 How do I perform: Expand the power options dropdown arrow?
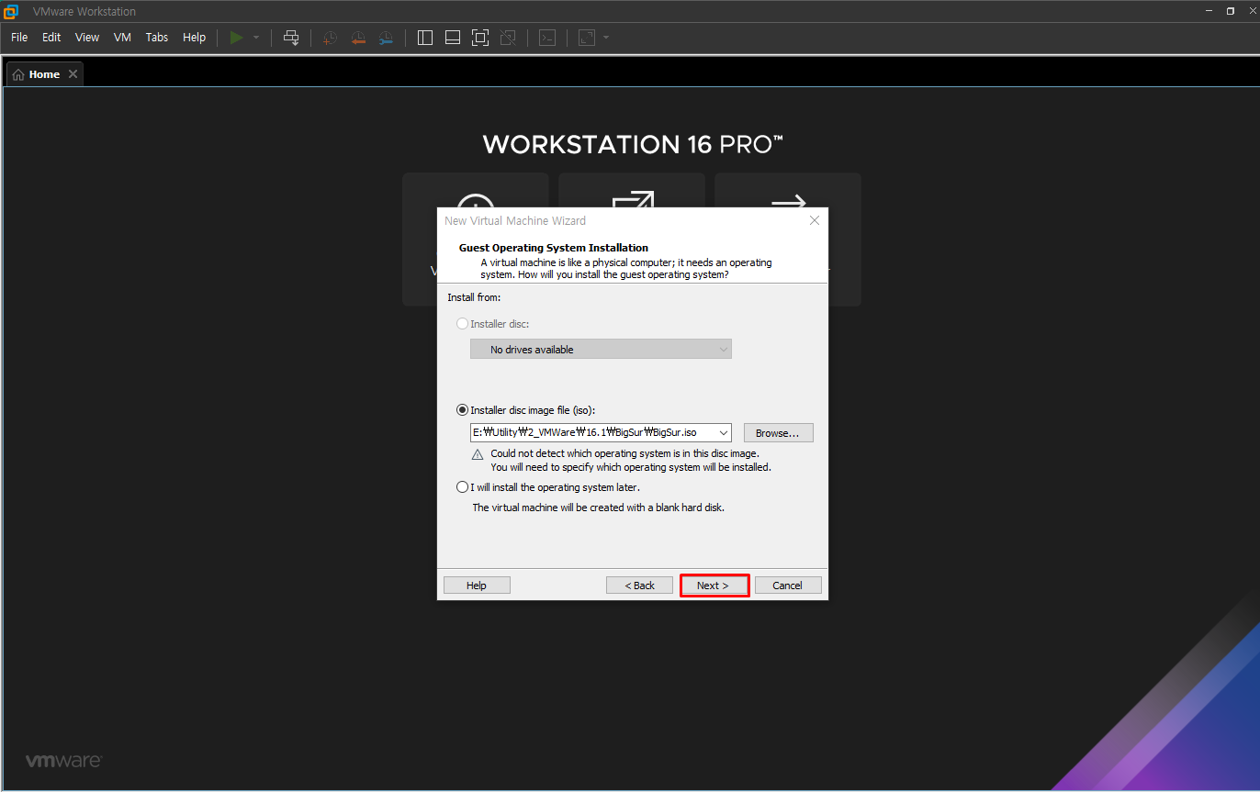coord(256,38)
